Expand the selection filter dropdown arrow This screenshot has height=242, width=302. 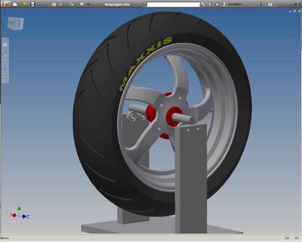[x=77, y=4]
